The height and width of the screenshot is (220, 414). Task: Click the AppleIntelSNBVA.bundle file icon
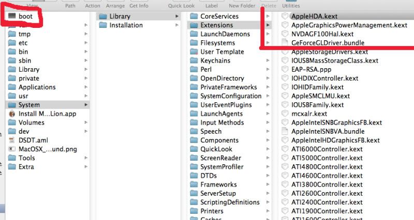point(285,131)
